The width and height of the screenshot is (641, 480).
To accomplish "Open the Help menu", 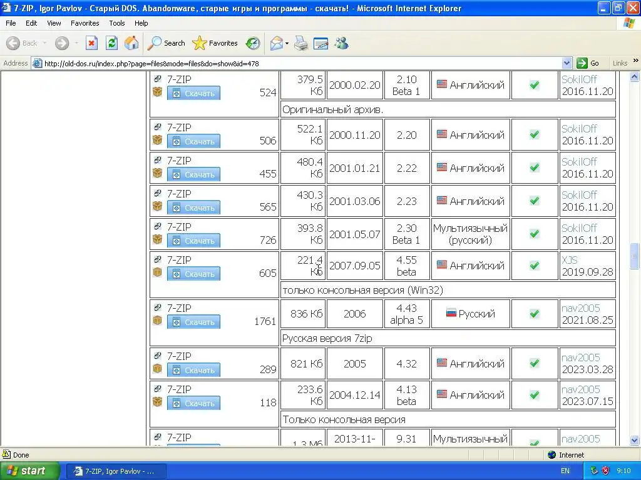I will click(141, 23).
